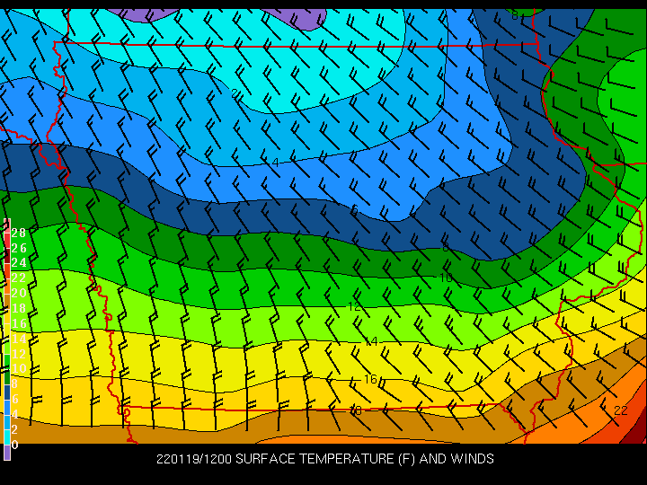This screenshot has height=485, width=647.
Task: Click the legend value 10
Action: [x=19, y=368]
